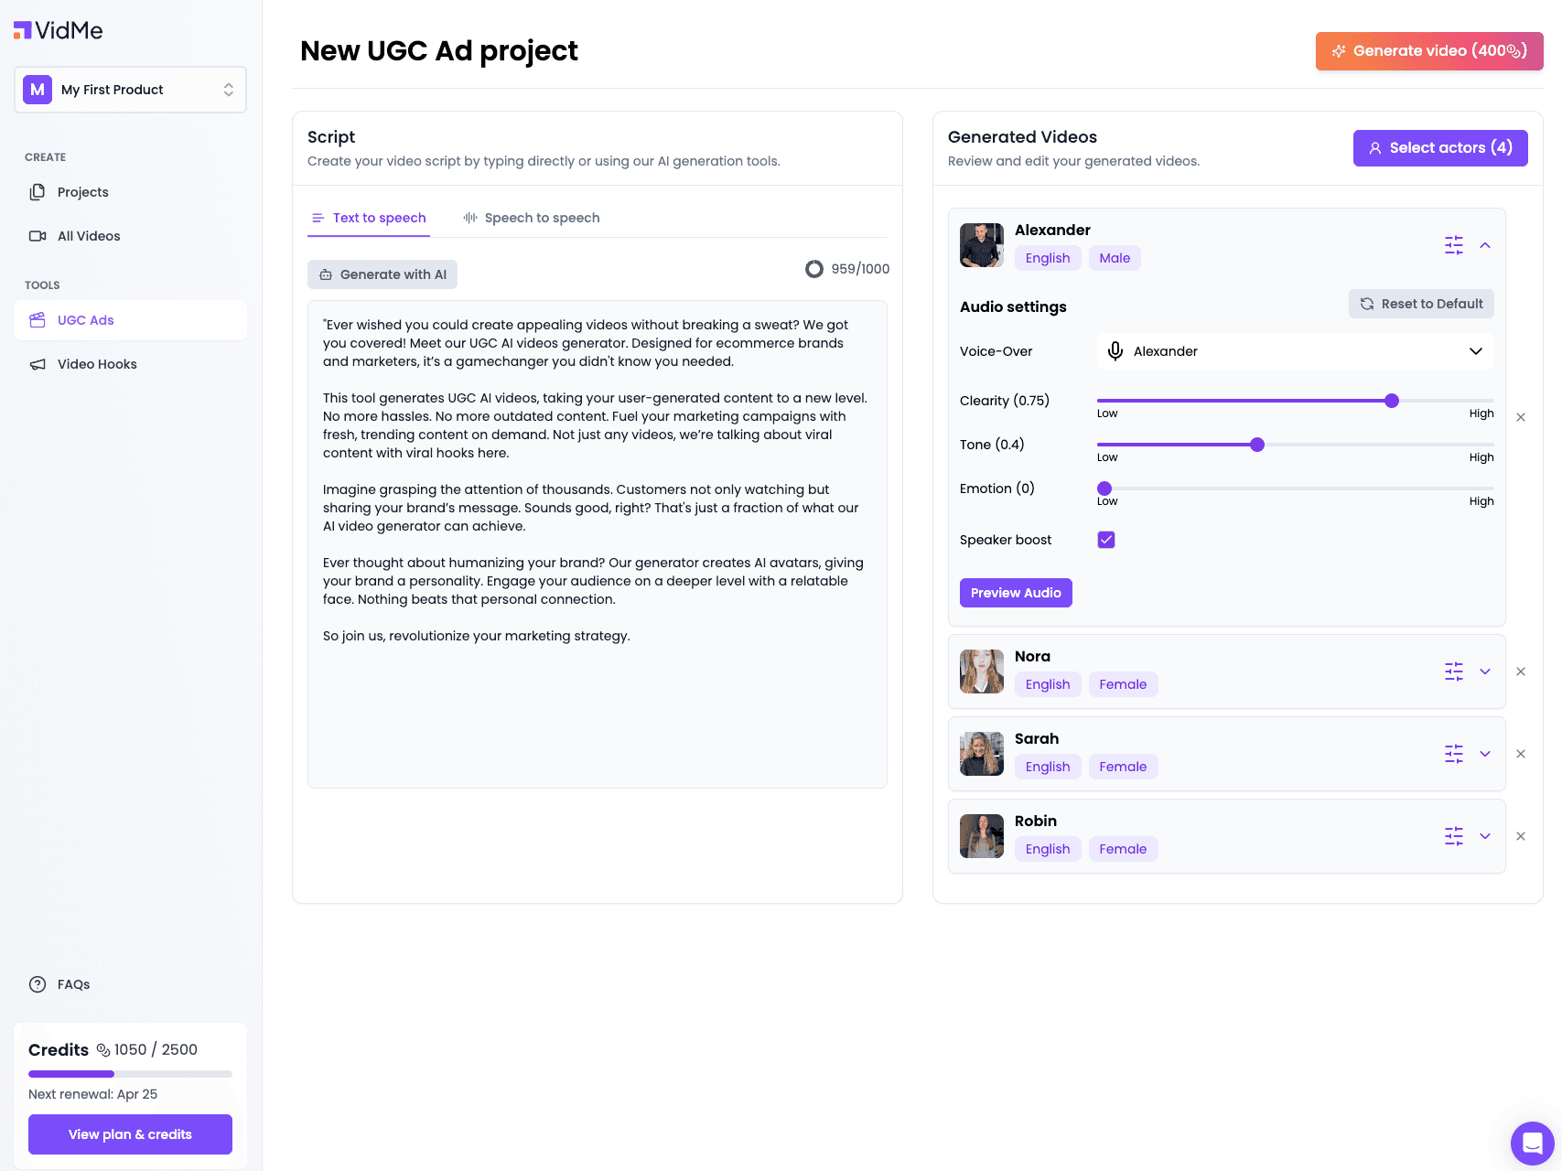Viewport: 1562px width, 1171px height.
Task: Click the Generate video button
Action: [x=1429, y=51]
